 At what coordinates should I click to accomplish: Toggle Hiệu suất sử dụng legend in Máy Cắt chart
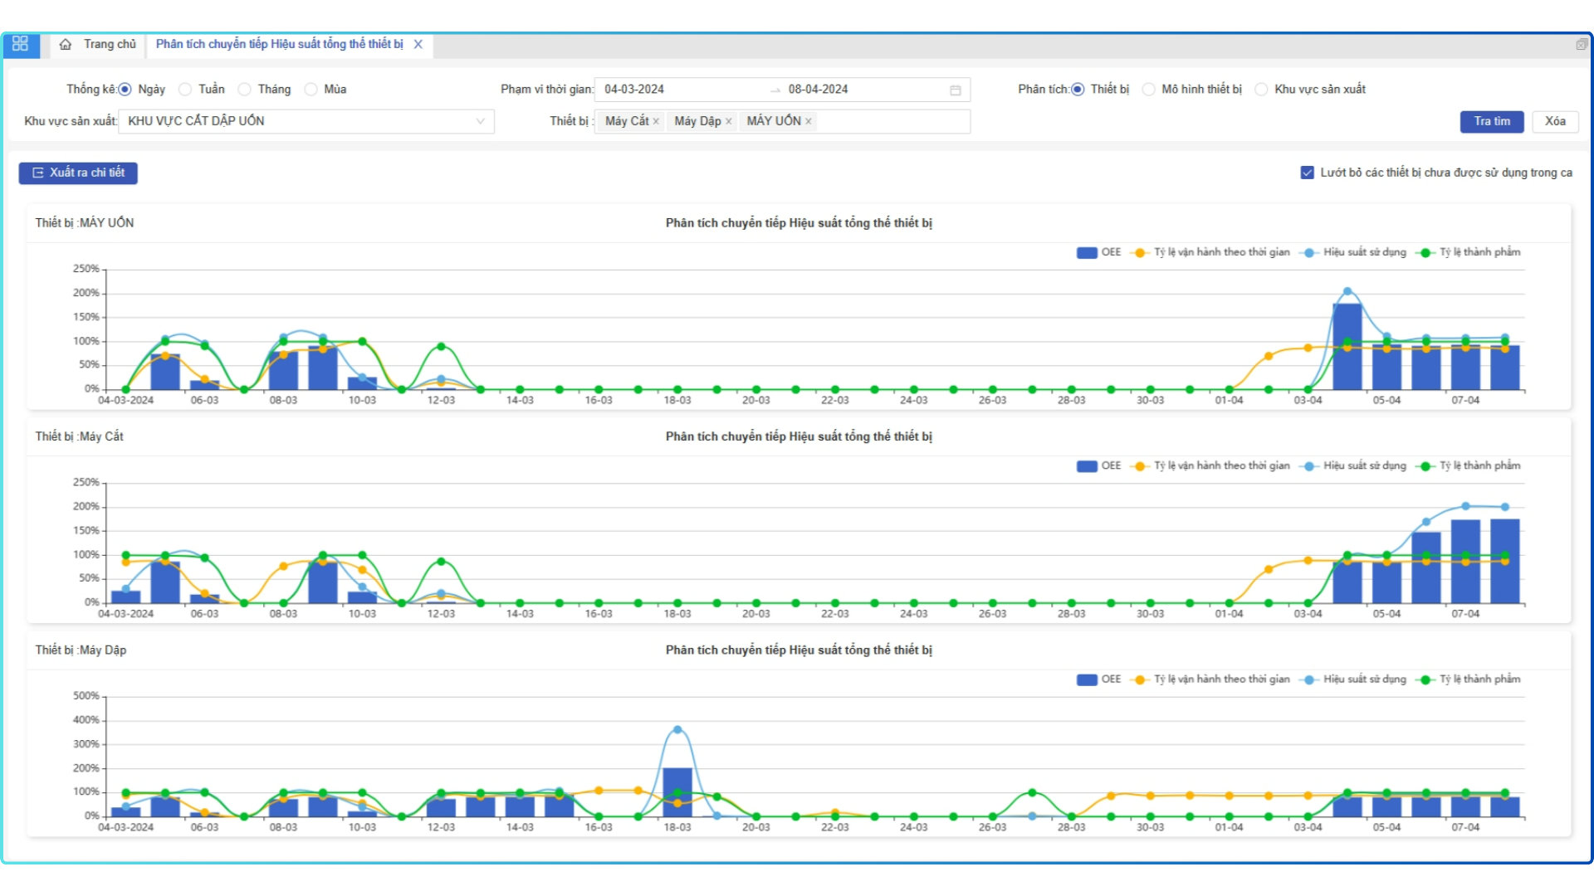(1354, 466)
